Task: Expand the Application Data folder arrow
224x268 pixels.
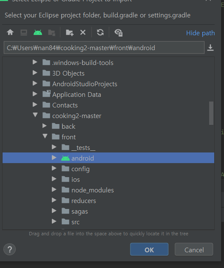Action: [x=35, y=94]
